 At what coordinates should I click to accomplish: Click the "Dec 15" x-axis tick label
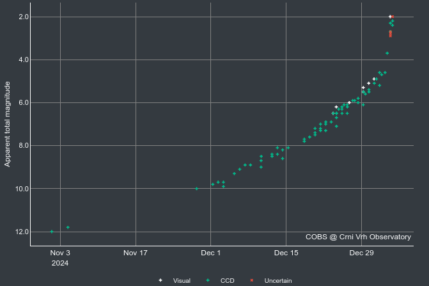(286, 253)
